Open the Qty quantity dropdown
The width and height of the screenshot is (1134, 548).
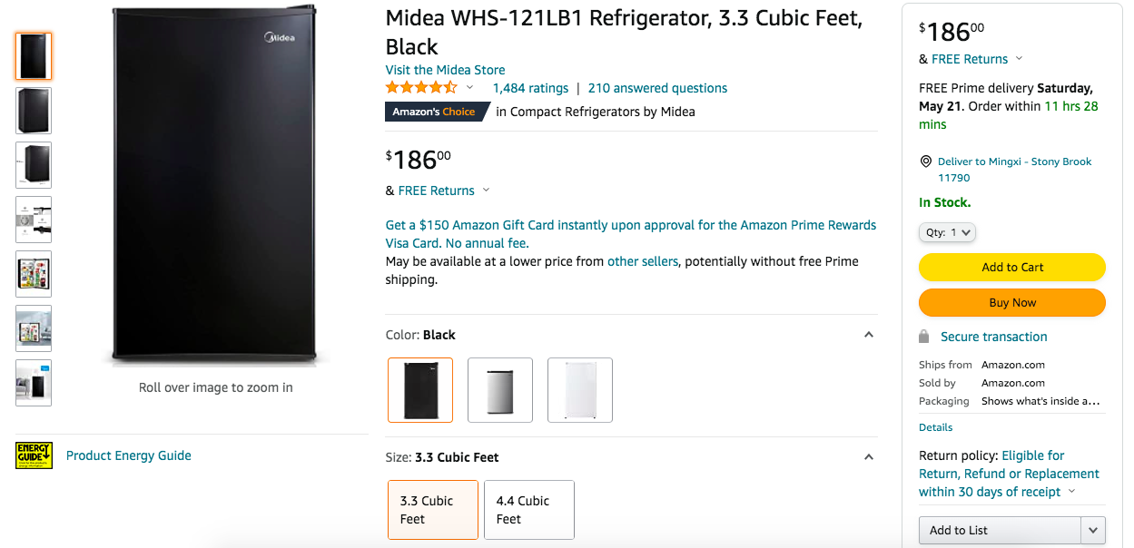click(947, 232)
